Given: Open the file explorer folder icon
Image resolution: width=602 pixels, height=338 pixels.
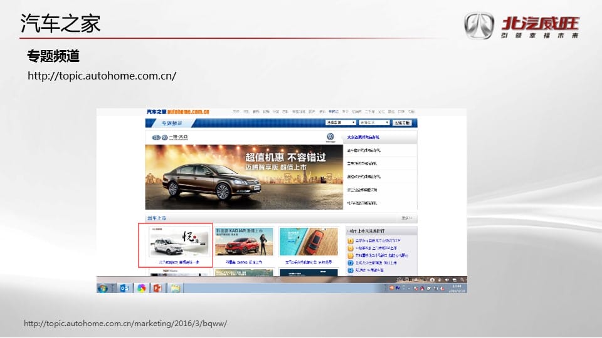Looking at the screenshot, I should pyautogui.click(x=176, y=288).
